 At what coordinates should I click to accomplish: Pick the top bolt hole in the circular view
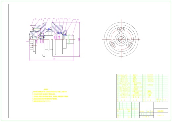[121, 29]
